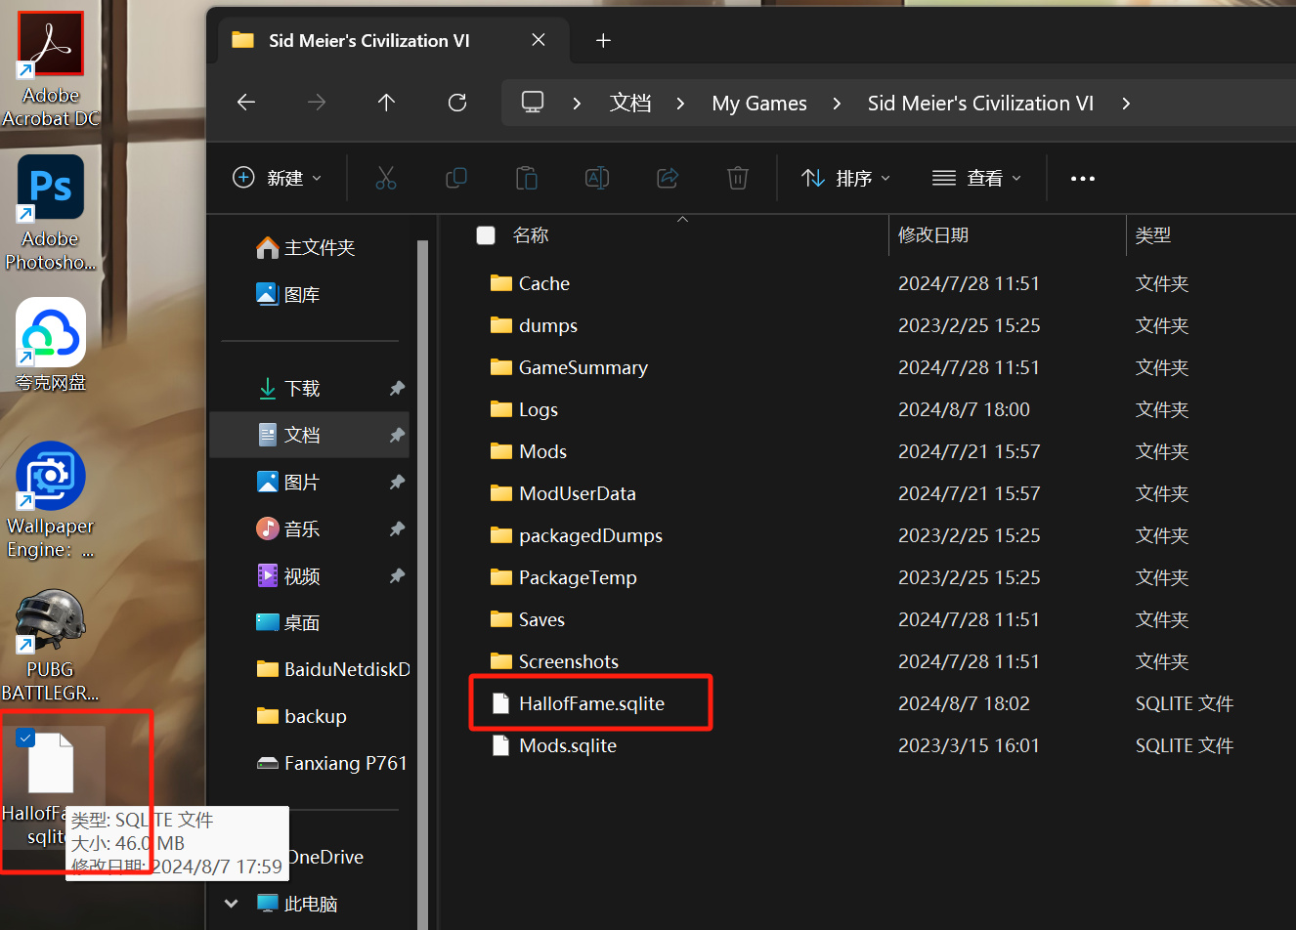Expand chevron after My Games in address bar
The image size is (1296, 930).
pyautogui.click(x=837, y=104)
